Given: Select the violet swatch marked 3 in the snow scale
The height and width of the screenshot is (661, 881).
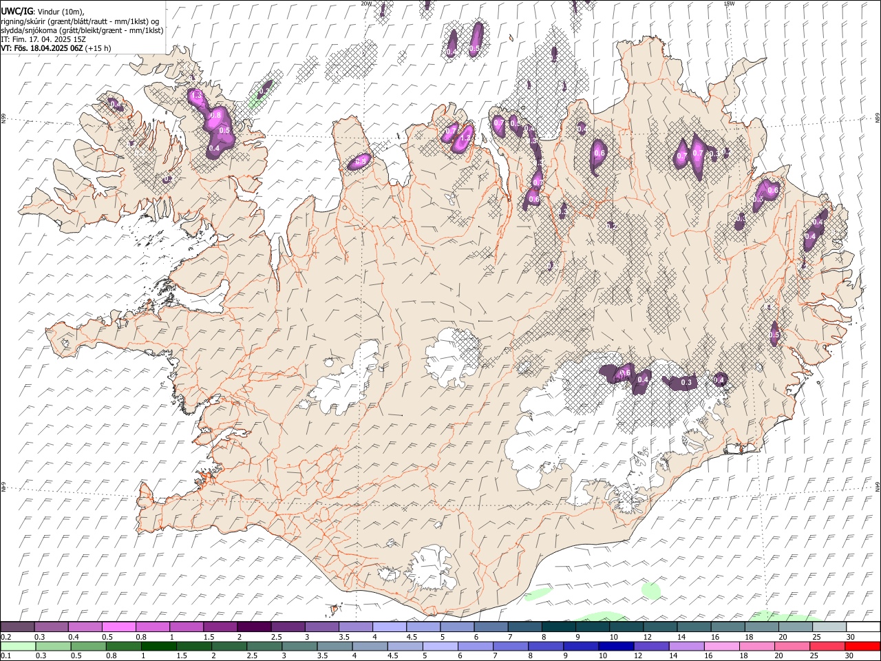Looking at the screenshot, I should 322,627.
